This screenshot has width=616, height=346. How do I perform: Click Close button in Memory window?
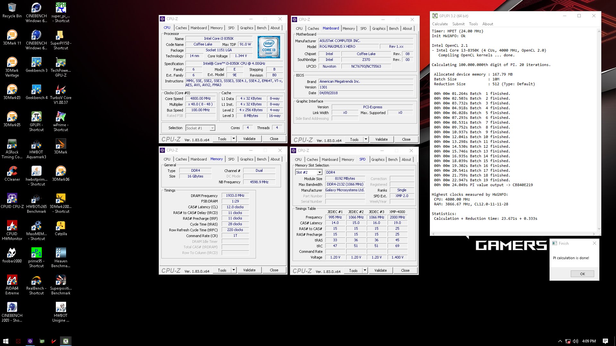[x=274, y=270]
